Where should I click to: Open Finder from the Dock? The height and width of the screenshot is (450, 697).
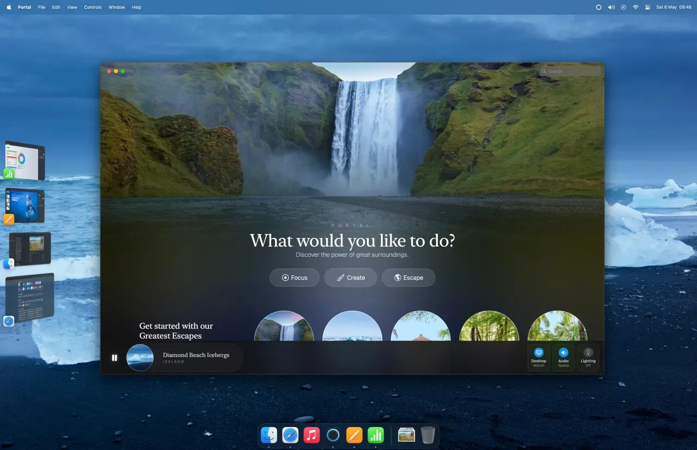pyautogui.click(x=269, y=435)
